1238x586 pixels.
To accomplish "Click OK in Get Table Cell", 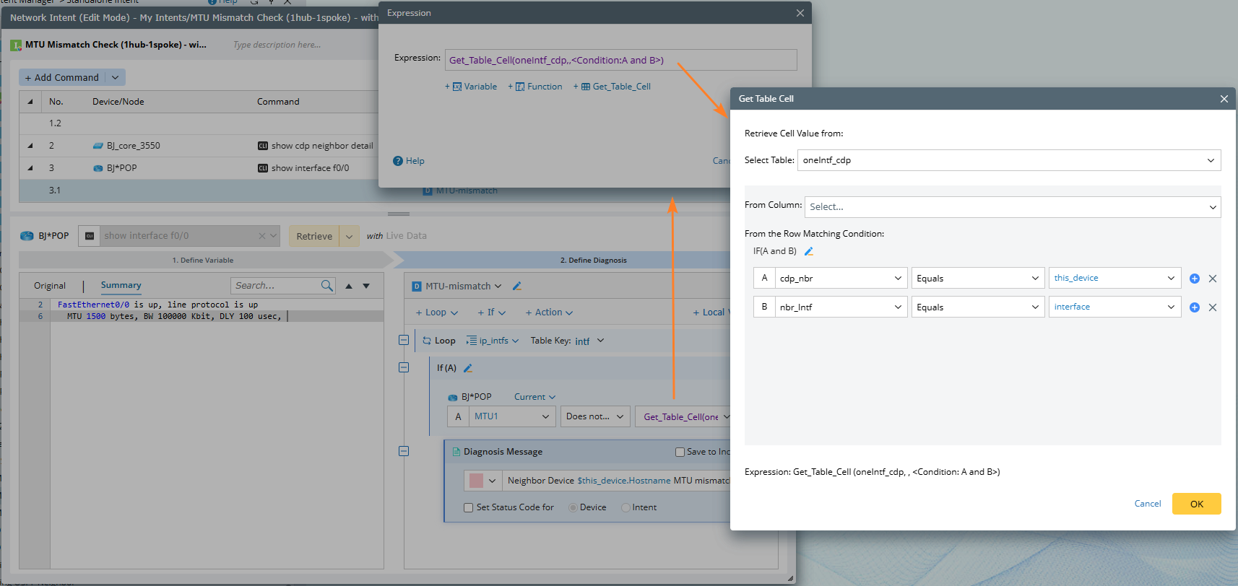I will [1196, 504].
